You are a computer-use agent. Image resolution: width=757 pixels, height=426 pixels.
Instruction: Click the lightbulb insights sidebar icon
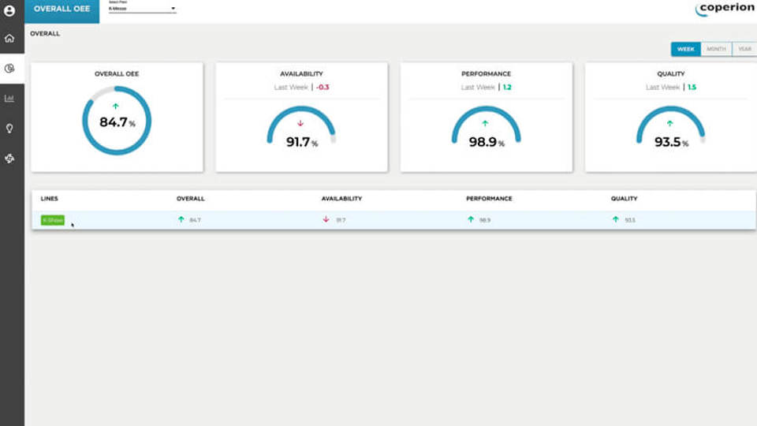point(10,128)
